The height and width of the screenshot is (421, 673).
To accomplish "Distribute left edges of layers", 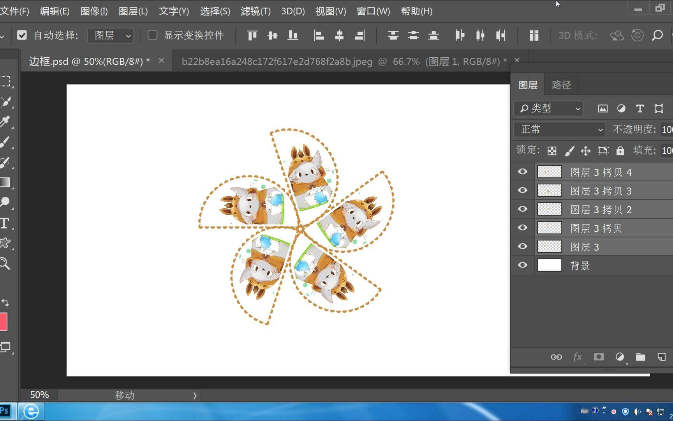I will [460, 35].
